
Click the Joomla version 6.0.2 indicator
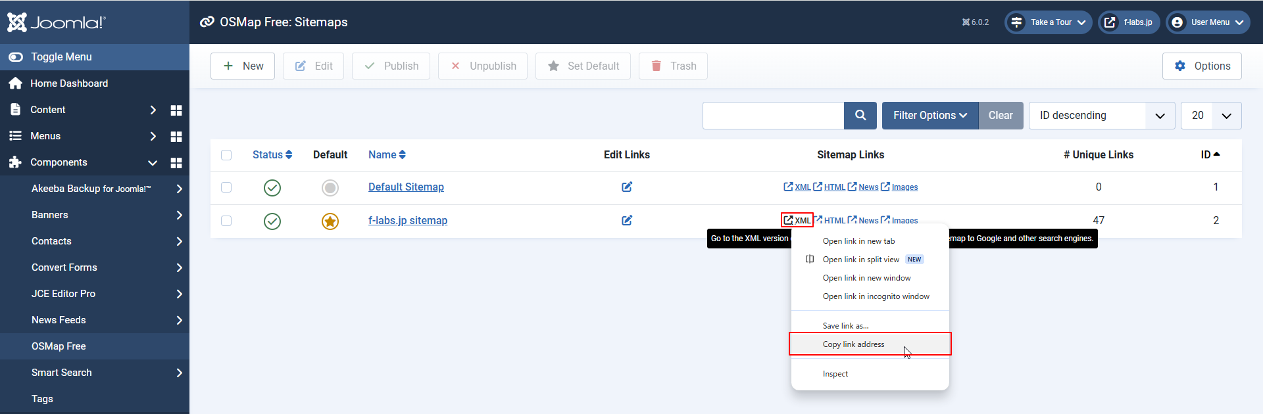click(x=976, y=22)
